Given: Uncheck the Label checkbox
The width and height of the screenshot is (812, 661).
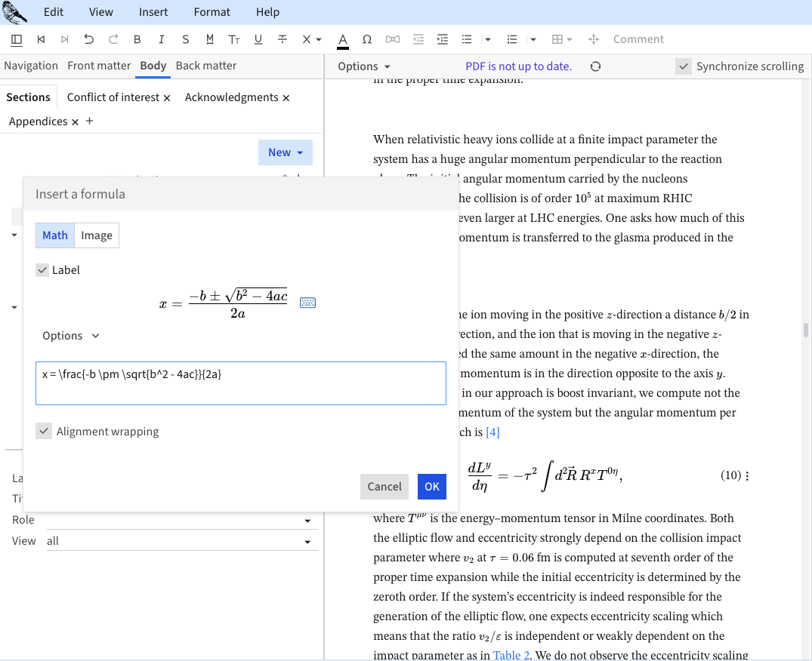Looking at the screenshot, I should [42, 270].
